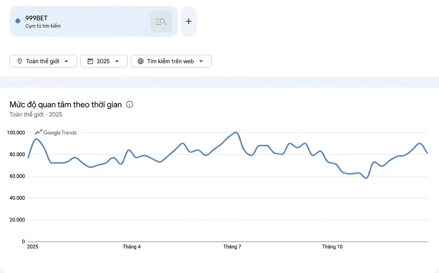Expand the Toàn thế giới region dropdown arrow
The image size is (439, 273).
pyautogui.click(x=66, y=61)
